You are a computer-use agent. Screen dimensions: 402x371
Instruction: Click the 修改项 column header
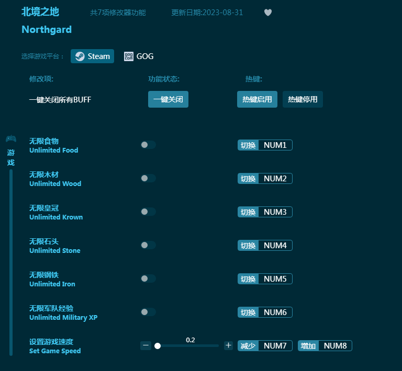pyautogui.click(x=41, y=79)
